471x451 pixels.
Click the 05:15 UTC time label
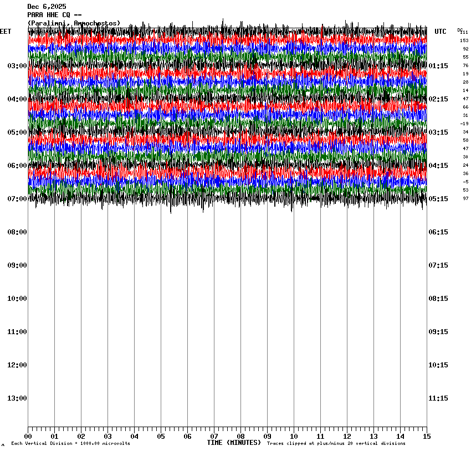point(438,199)
